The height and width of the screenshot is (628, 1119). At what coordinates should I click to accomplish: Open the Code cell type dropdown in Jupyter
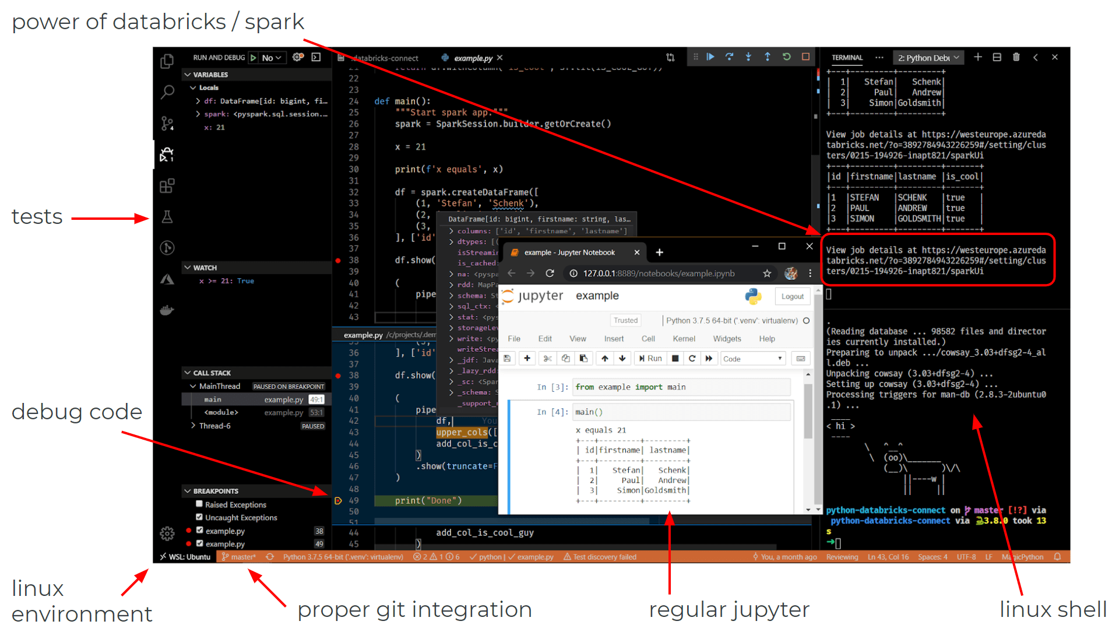point(752,358)
